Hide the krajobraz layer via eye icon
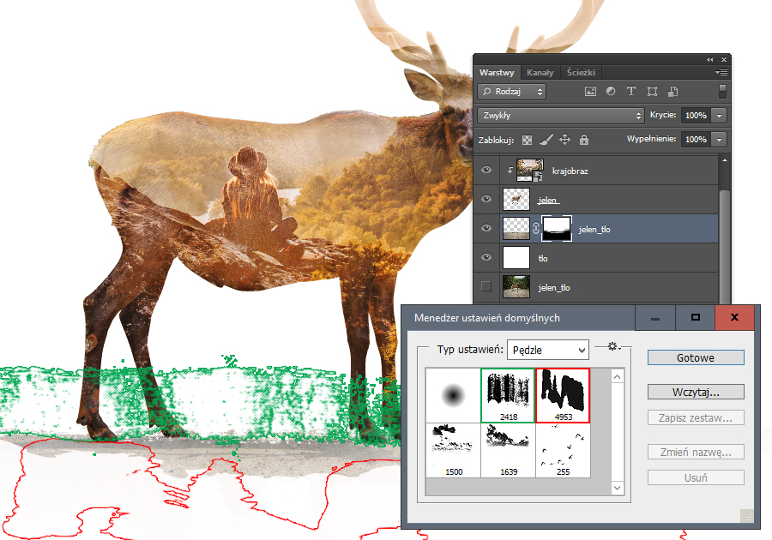The image size is (772, 540). tap(486, 171)
